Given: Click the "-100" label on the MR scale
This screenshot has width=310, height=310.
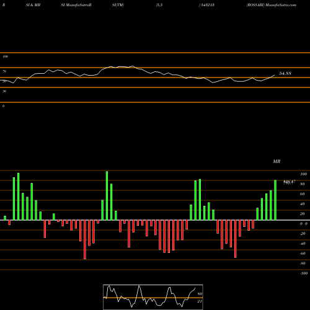Looking at the screenshot, I should coord(304,273).
